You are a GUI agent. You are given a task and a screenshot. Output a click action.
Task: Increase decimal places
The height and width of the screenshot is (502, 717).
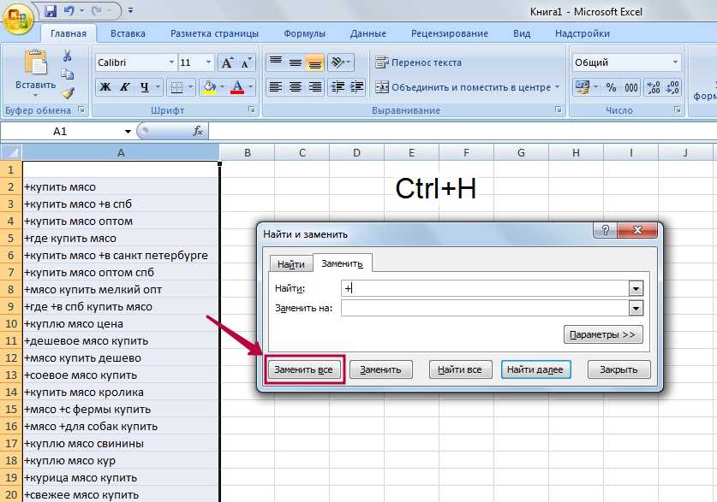click(653, 86)
